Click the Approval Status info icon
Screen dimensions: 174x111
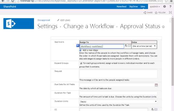point(163,27)
